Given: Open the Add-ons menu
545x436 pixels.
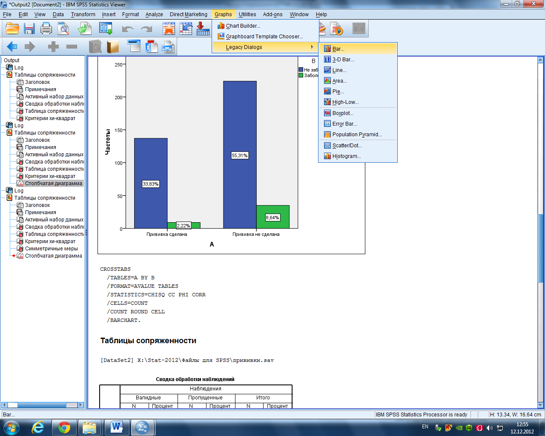Looking at the screenshot, I should 272,14.
